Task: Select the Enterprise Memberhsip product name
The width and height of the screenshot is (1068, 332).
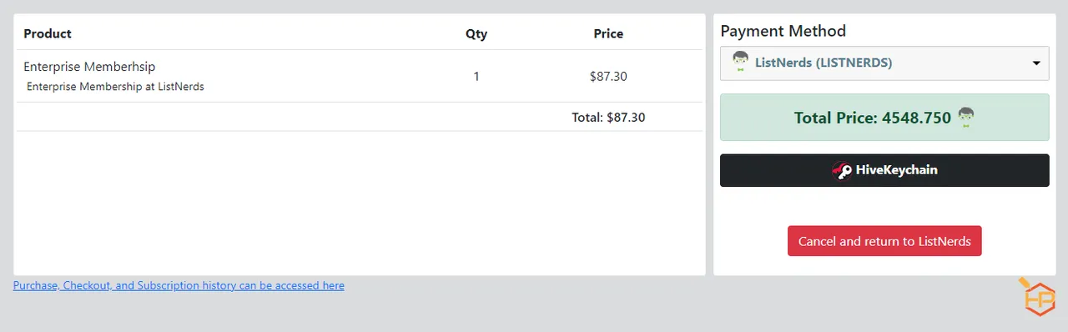Action: tap(89, 67)
